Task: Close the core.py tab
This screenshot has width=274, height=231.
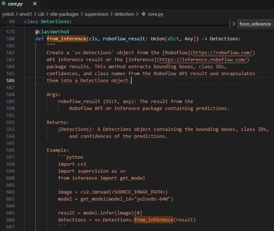Action: (35, 4)
